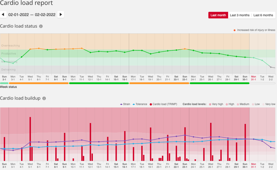Open the Cardio load buildup info icon

point(44,98)
